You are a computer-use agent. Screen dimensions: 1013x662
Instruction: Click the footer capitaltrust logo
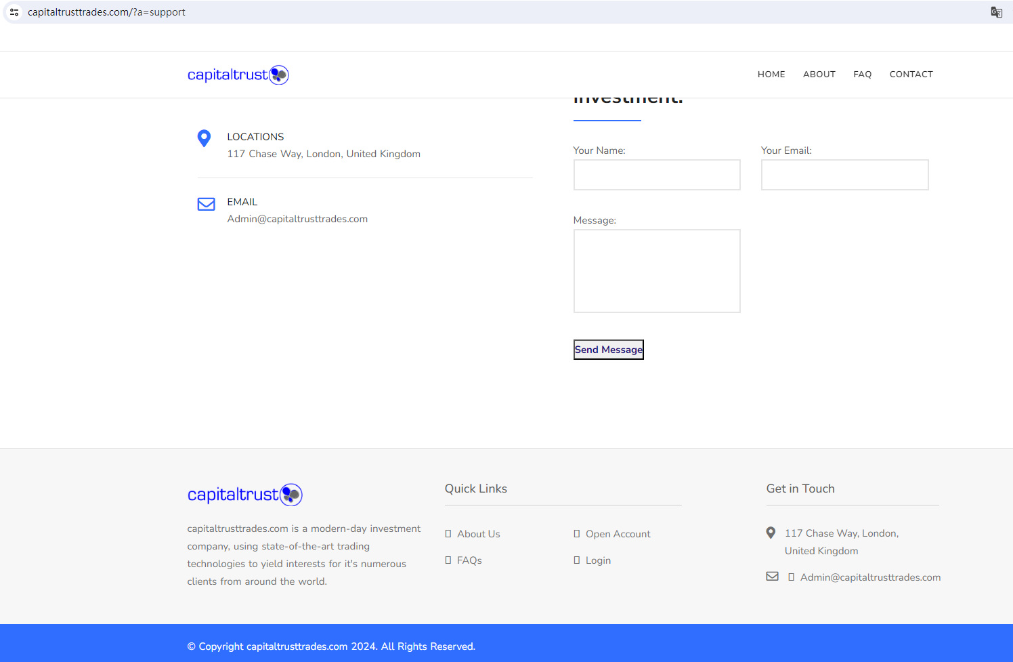(x=244, y=495)
